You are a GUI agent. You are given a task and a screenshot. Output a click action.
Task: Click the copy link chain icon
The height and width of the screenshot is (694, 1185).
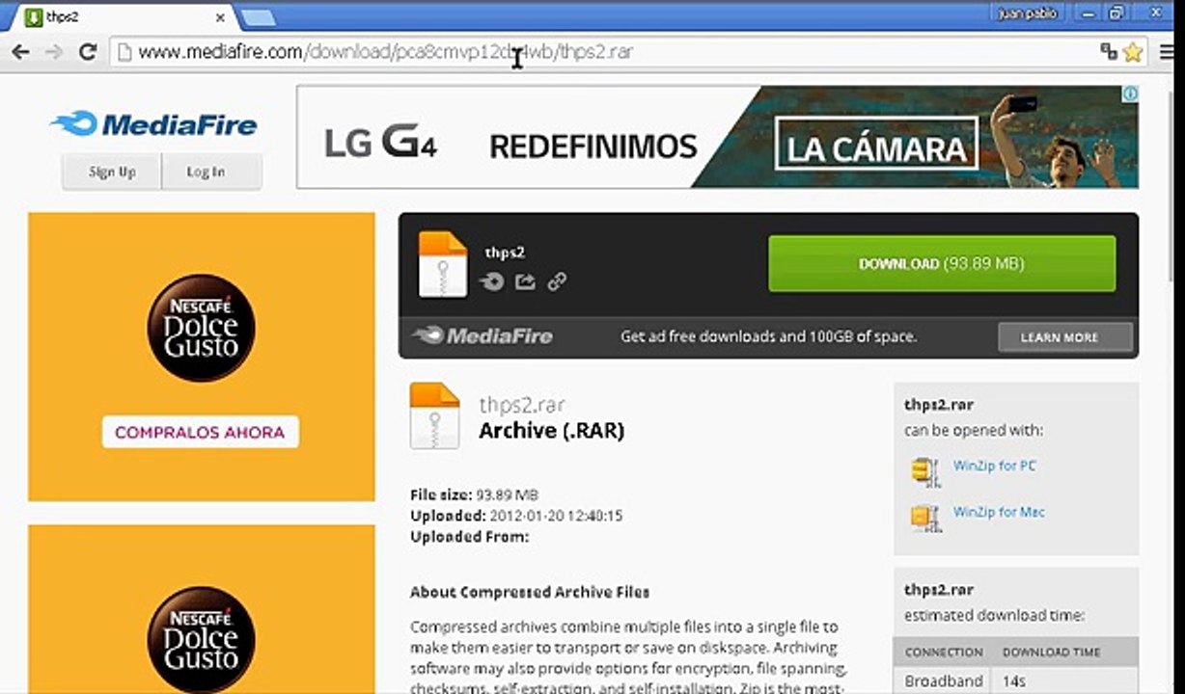[557, 281]
